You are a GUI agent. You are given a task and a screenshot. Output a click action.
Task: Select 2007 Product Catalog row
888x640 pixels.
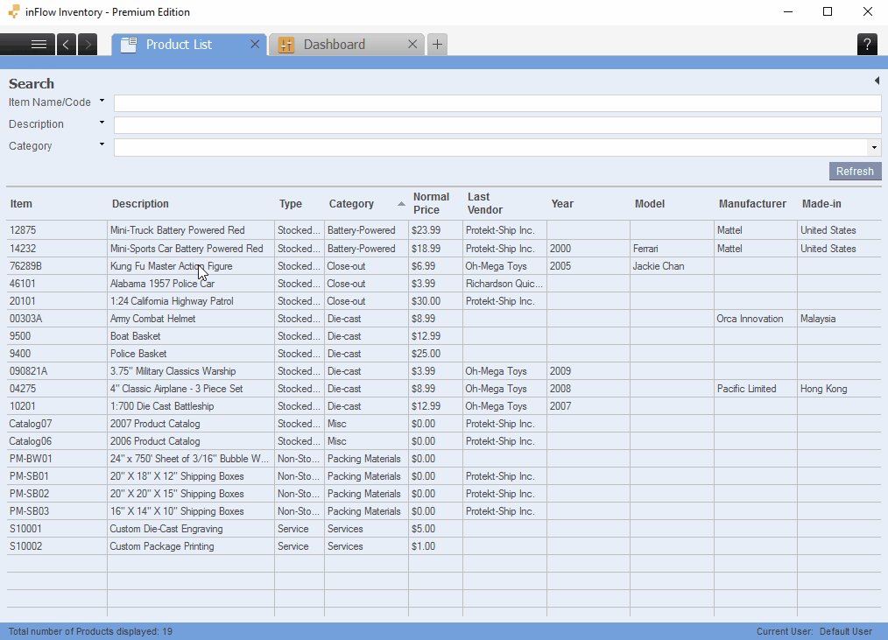click(x=444, y=425)
